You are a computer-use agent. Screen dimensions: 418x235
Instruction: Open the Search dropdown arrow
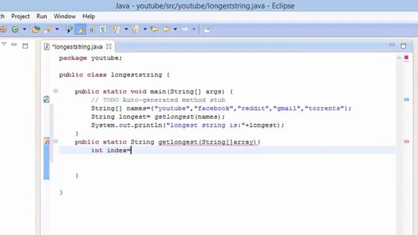57,29
